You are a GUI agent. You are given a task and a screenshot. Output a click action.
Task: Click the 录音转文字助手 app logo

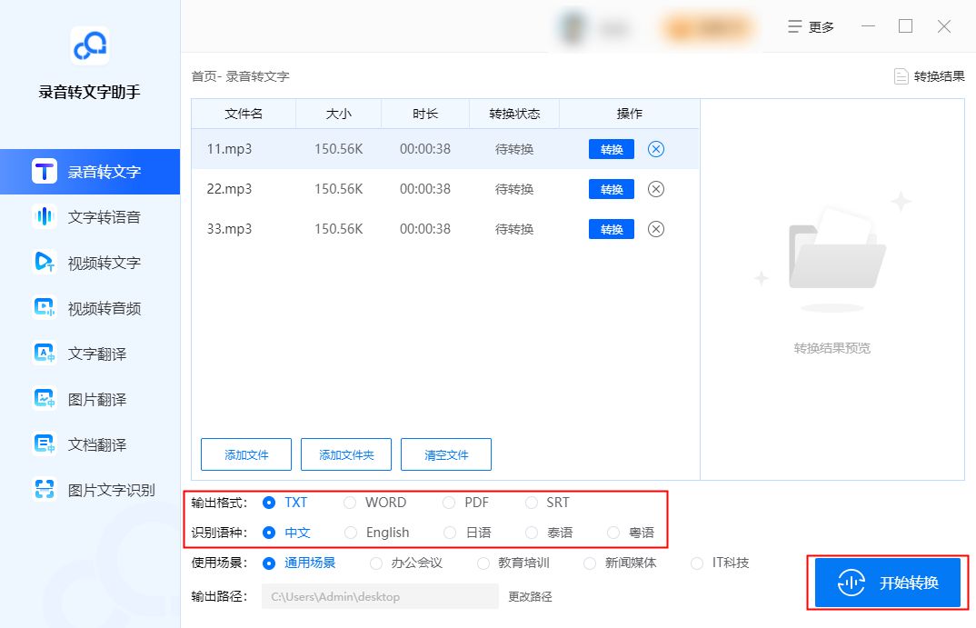[x=90, y=45]
